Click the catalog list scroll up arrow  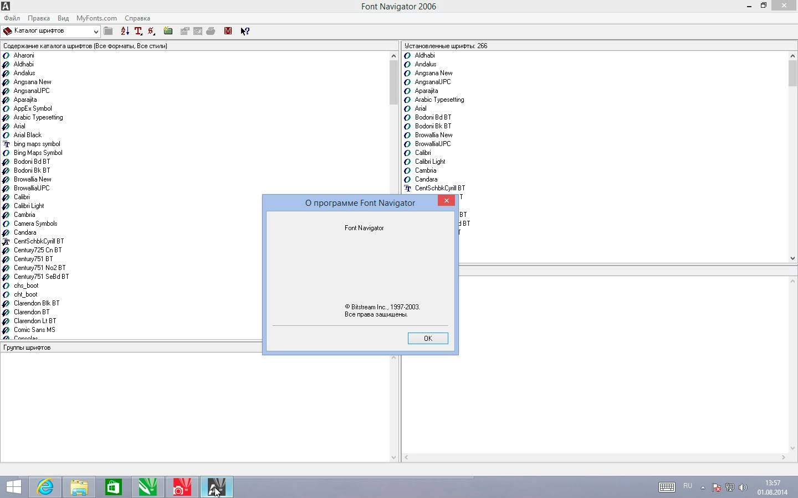393,55
